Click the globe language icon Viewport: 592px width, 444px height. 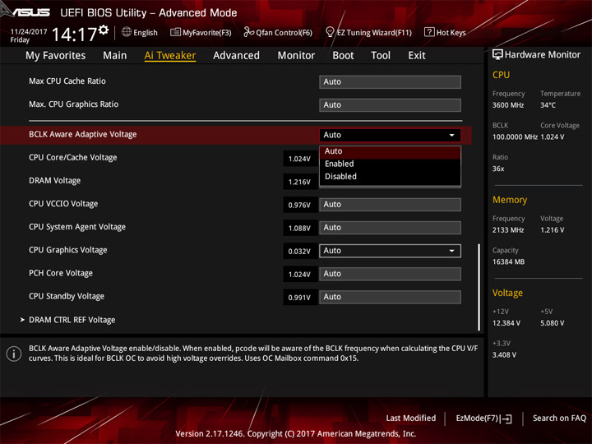[127, 32]
